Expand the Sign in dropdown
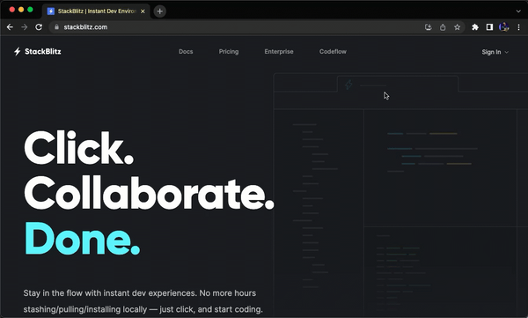This screenshot has height=318, width=528. [x=495, y=52]
